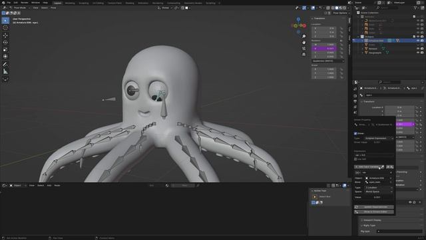Open the outliner filter funnel
This screenshot has width=426, height=240.
coord(415,8)
